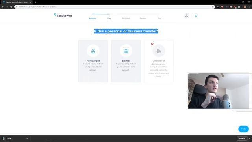Click the red shield extension icon
Image resolution: width=252 pixels, height=142 pixels.
tap(222, 7)
